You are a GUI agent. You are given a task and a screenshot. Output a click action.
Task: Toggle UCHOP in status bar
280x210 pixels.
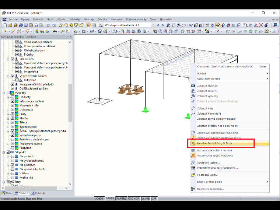(x=99, y=199)
